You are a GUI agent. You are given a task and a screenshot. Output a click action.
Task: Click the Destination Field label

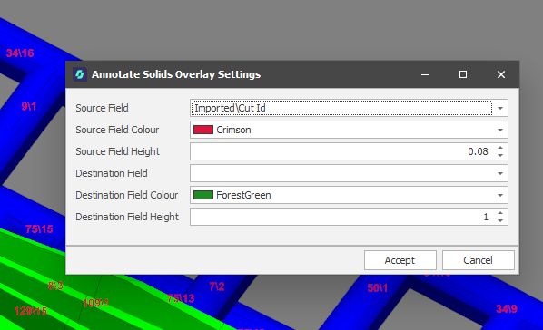[x=112, y=173]
